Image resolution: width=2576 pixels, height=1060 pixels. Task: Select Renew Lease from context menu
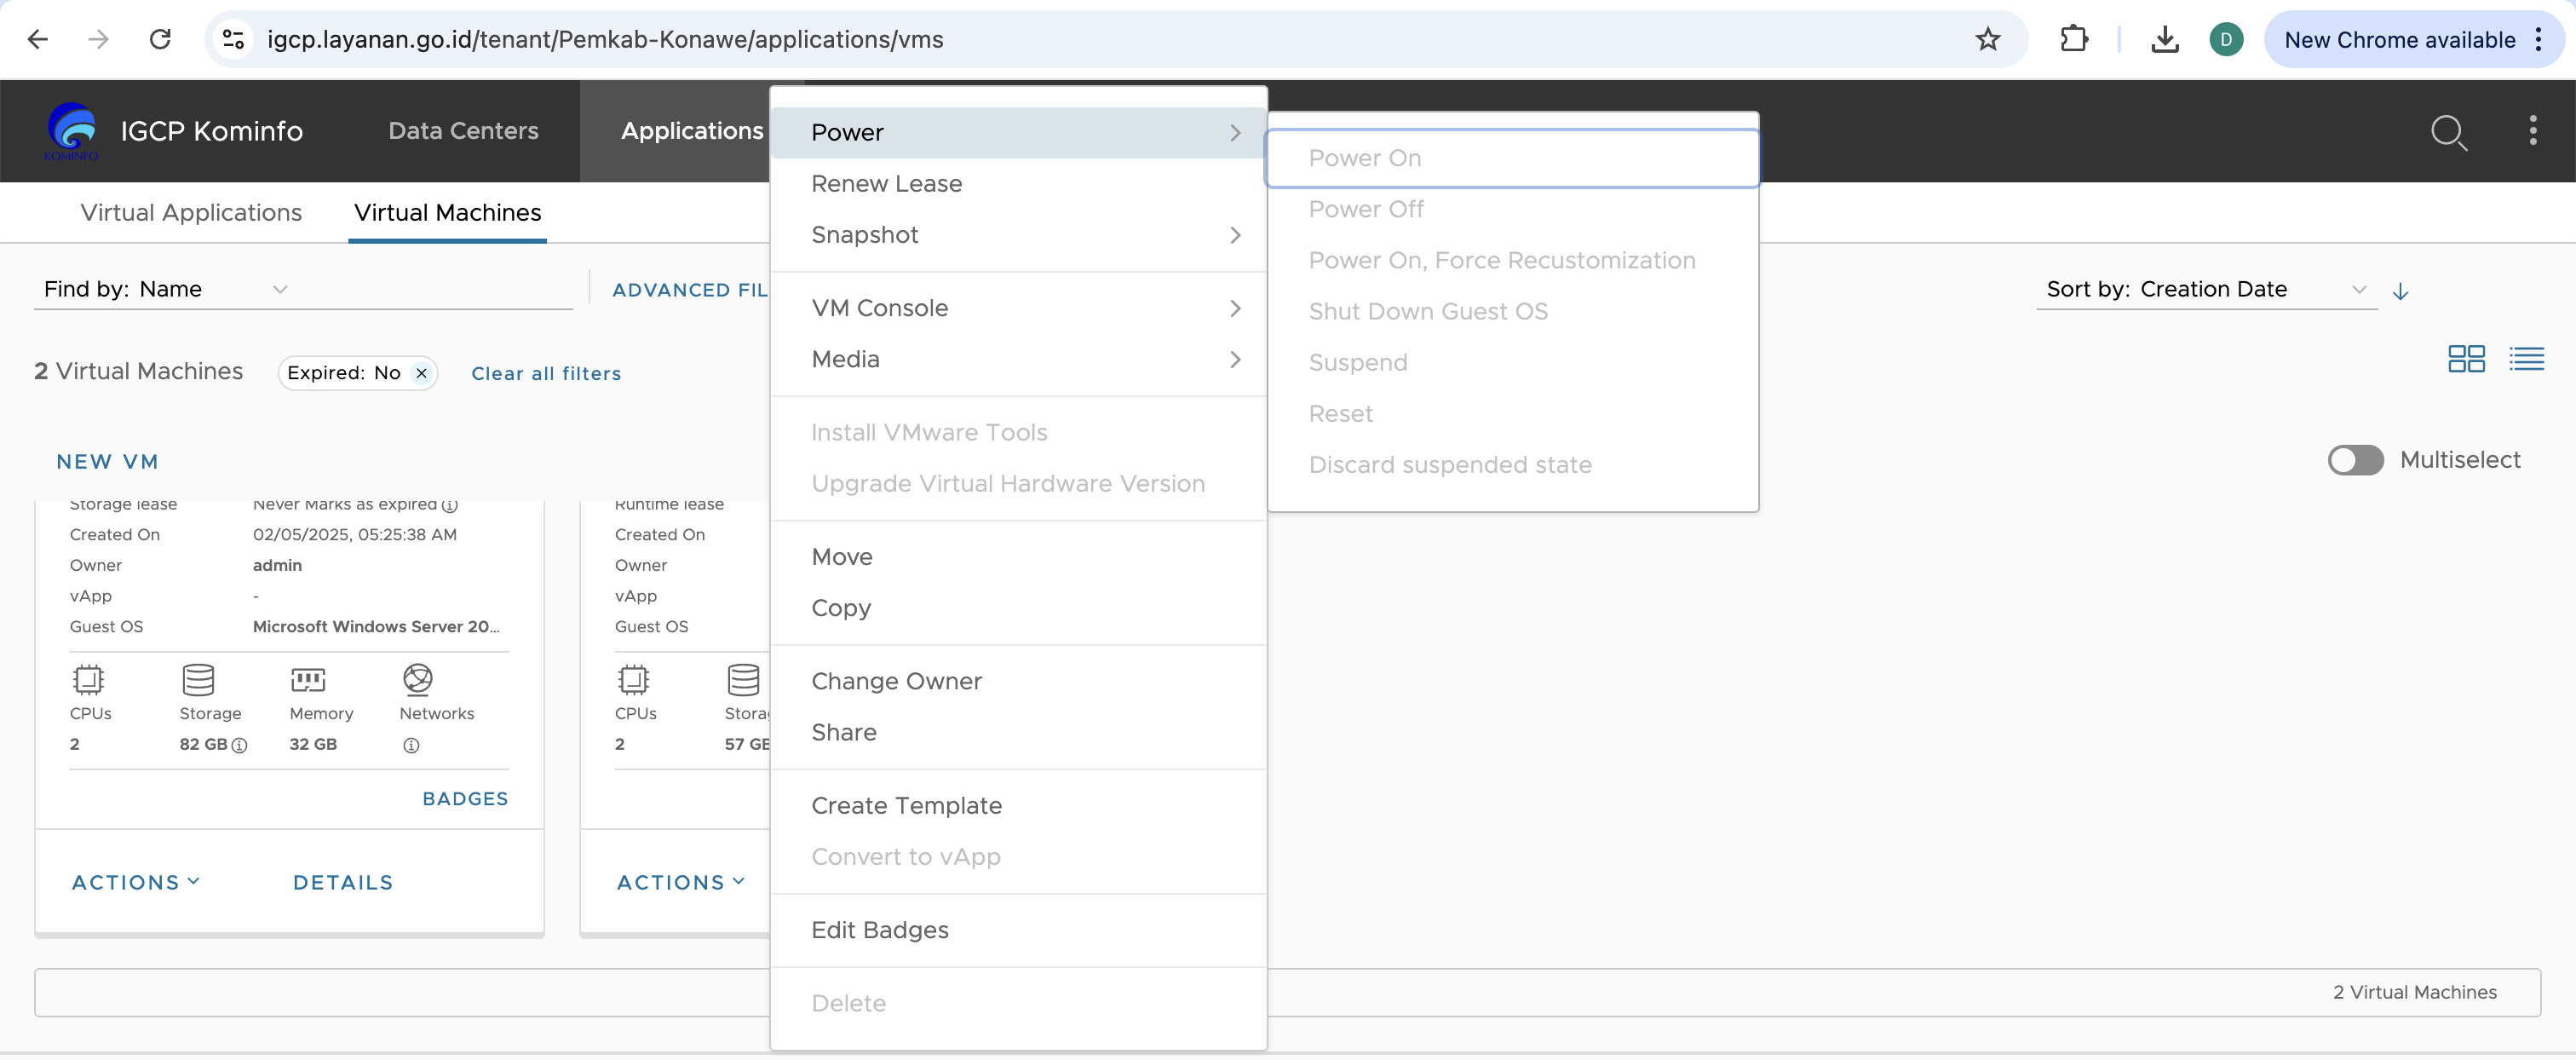click(x=886, y=184)
